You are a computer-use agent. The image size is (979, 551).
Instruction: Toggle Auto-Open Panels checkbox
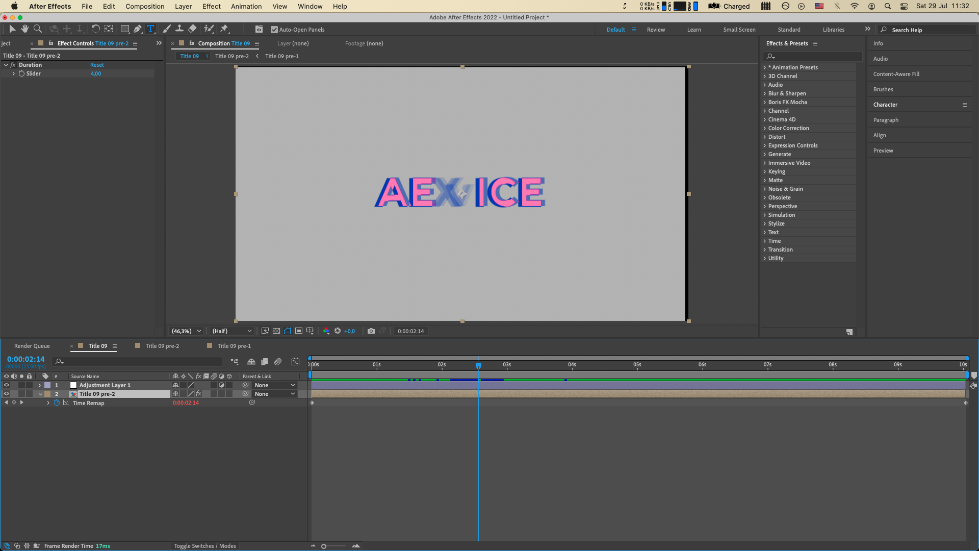(274, 30)
